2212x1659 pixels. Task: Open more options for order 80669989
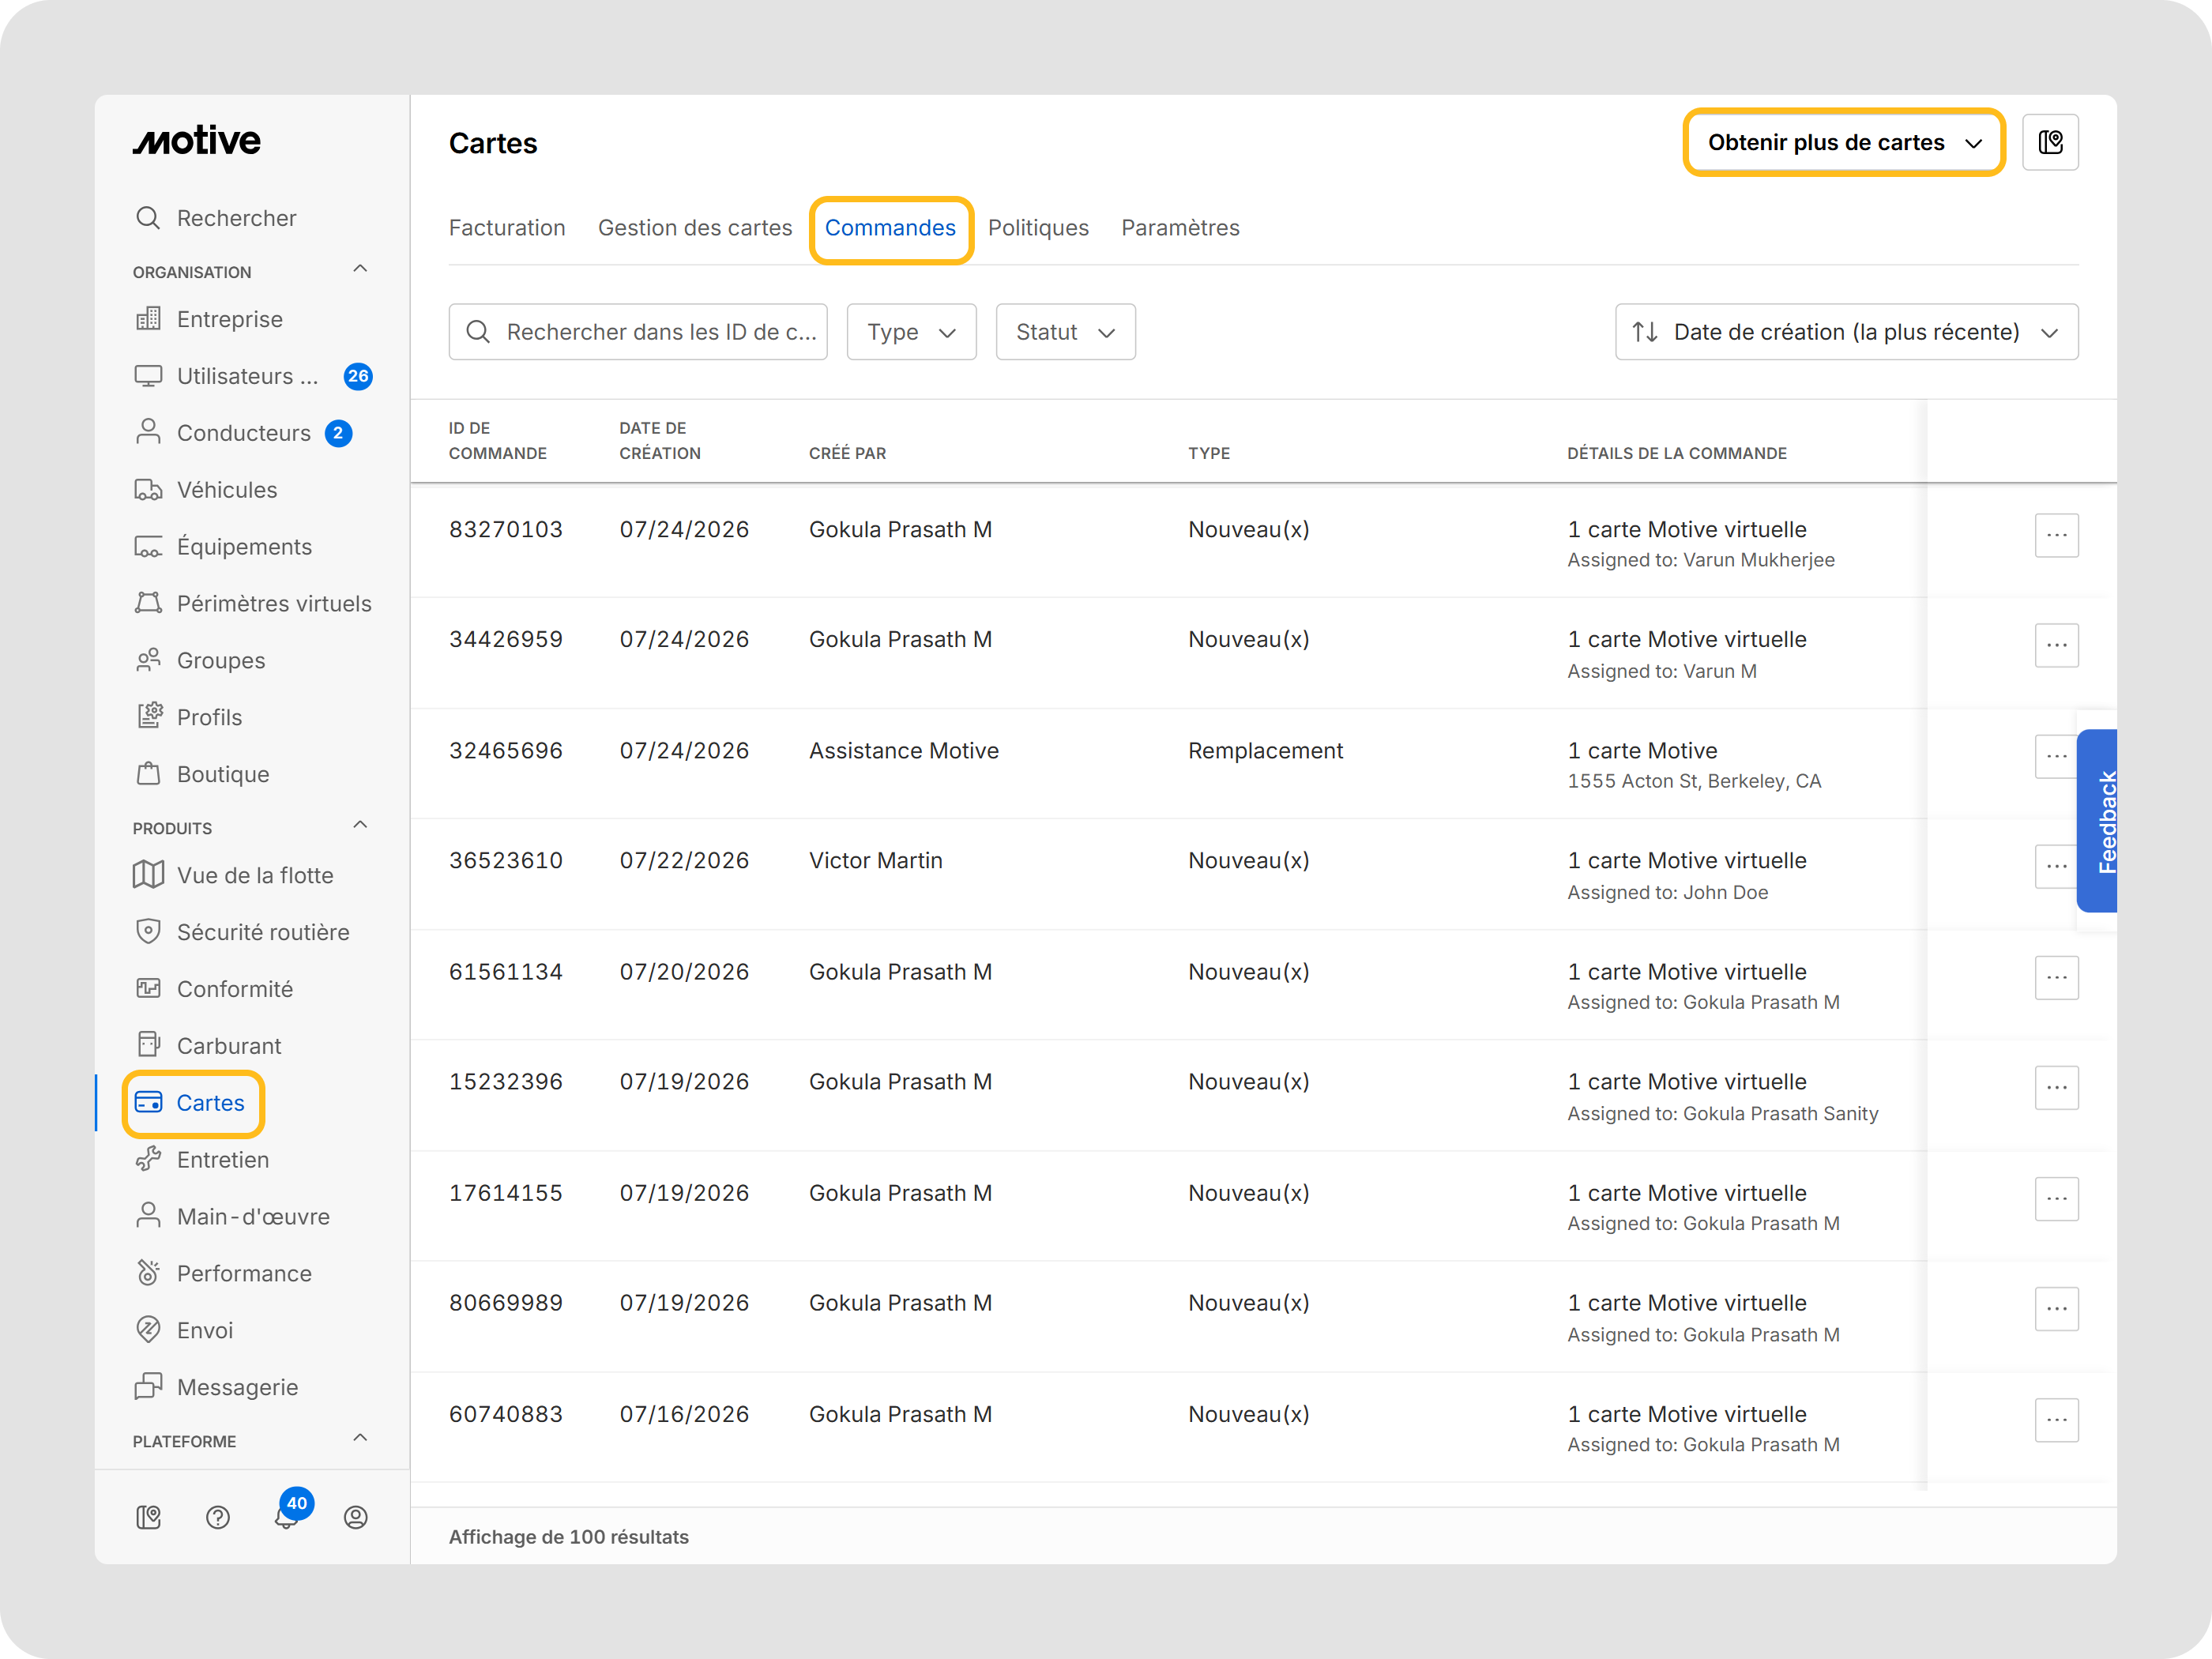(2057, 1309)
